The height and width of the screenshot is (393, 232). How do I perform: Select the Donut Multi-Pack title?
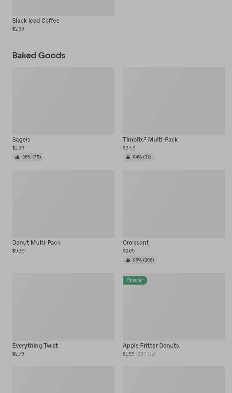click(36, 243)
